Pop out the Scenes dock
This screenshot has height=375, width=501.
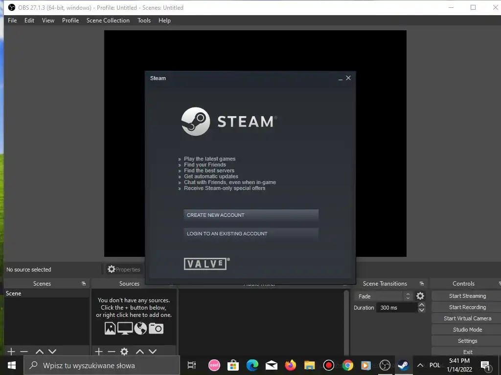click(84, 284)
